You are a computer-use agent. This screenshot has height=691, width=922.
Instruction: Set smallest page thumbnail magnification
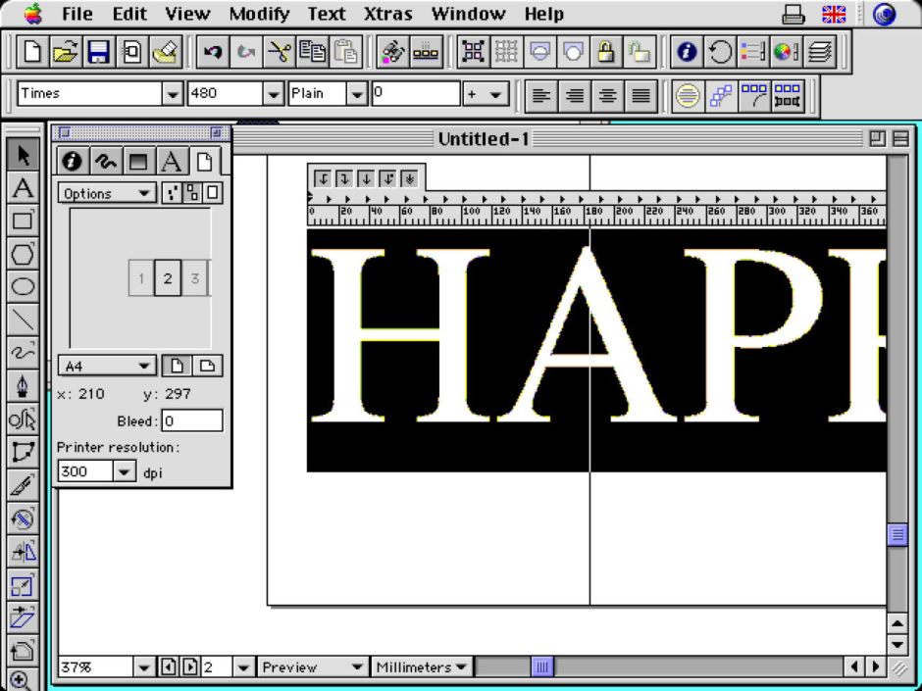pos(171,193)
